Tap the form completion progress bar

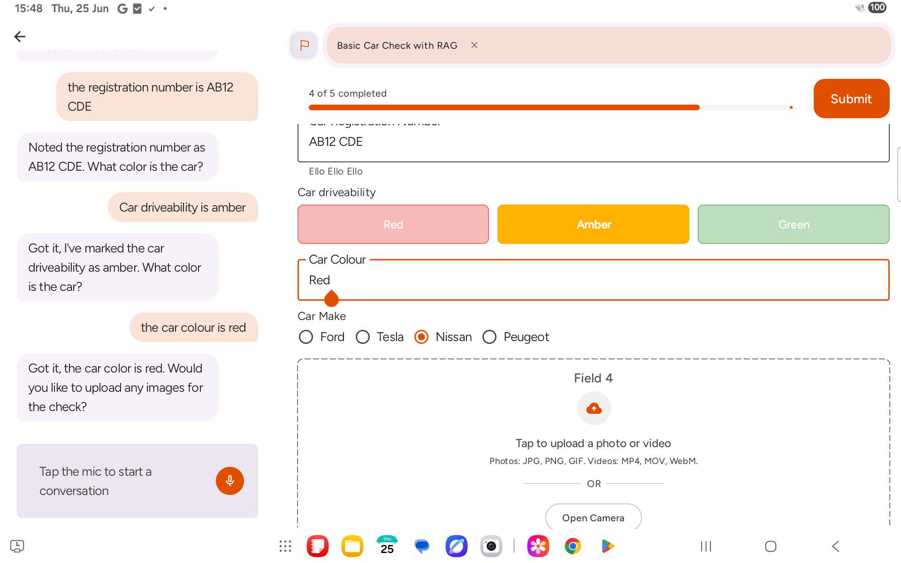tap(551, 107)
